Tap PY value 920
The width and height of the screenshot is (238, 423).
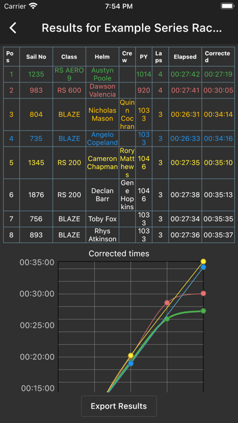[144, 91]
